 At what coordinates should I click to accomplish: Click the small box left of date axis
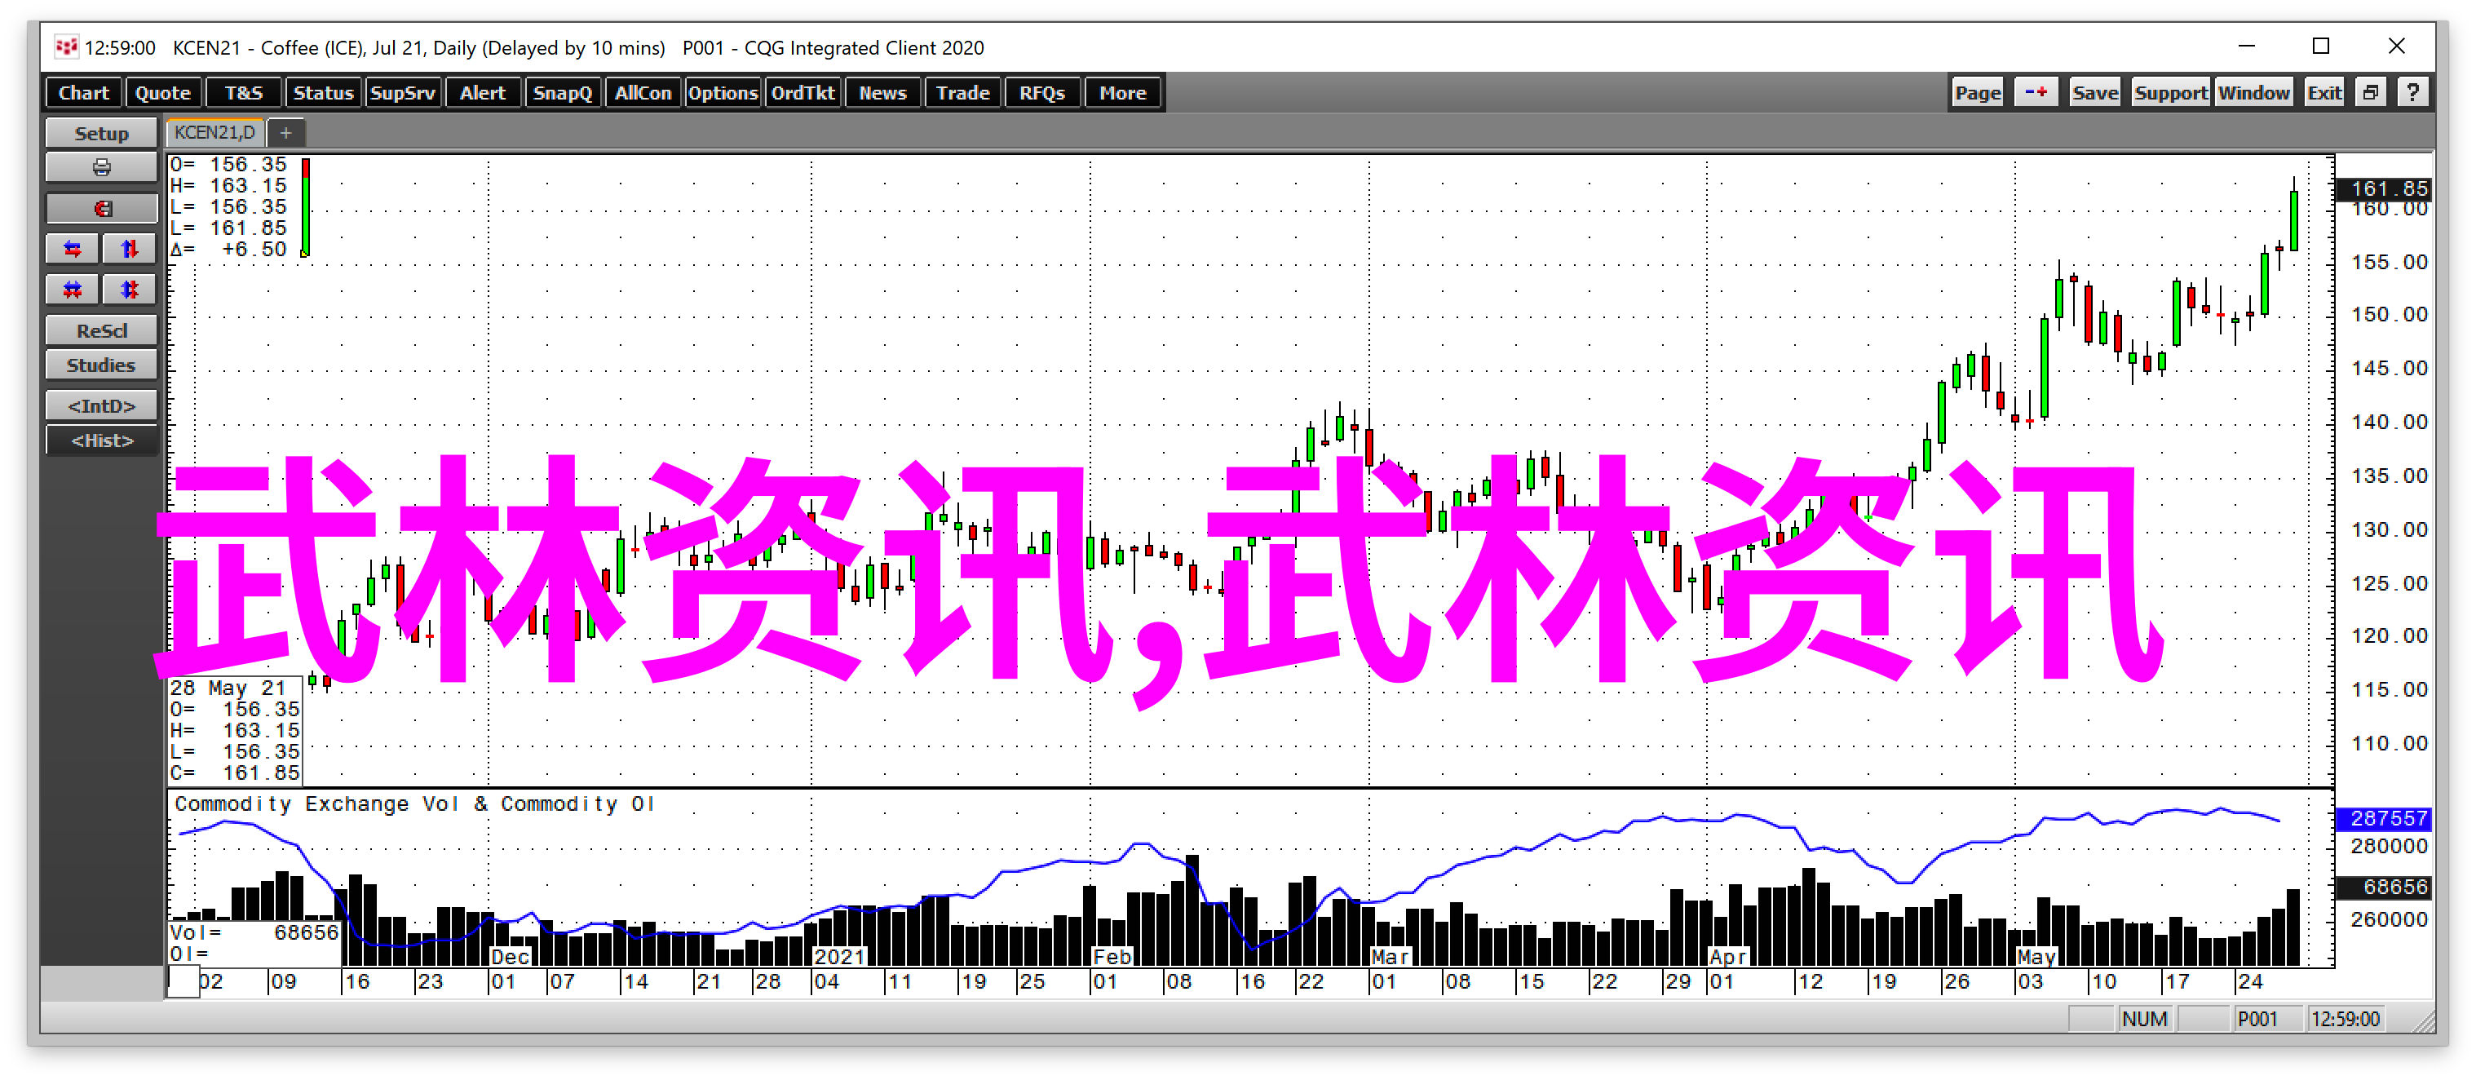(x=183, y=982)
